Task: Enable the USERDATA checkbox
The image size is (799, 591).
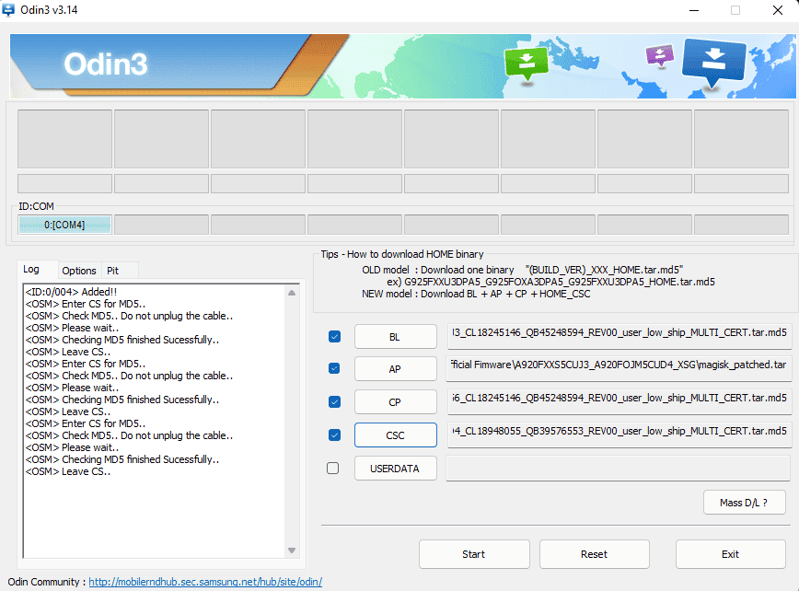Action: point(332,469)
